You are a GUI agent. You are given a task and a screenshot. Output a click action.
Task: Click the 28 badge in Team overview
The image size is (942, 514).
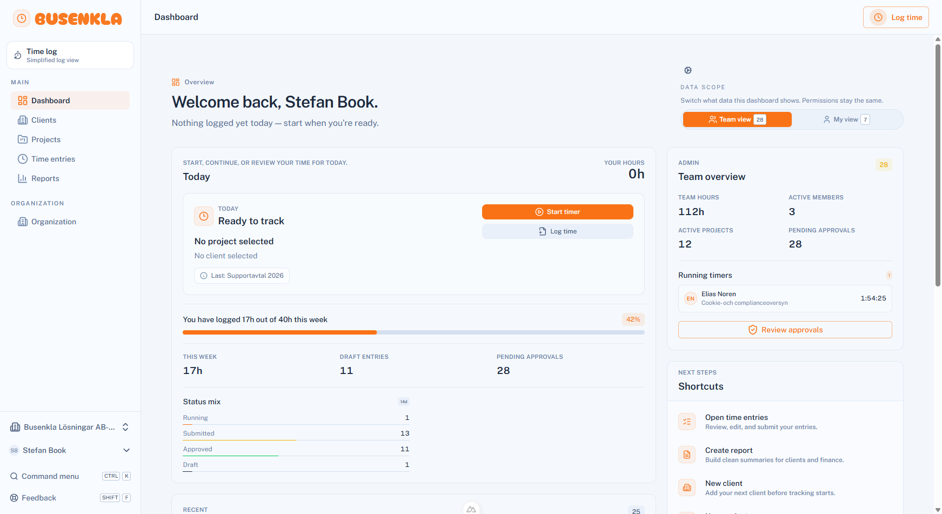point(884,165)
